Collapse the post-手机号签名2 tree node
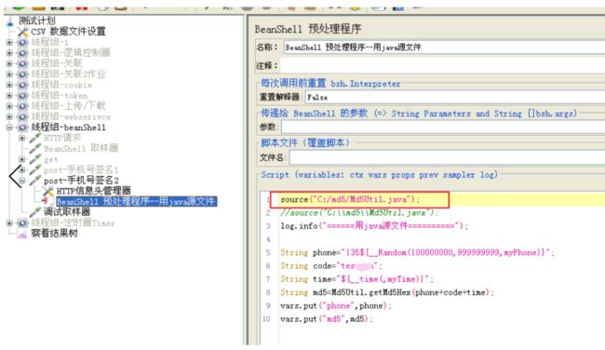This screenshot has height=350, width=605. (x=22, y=181)
